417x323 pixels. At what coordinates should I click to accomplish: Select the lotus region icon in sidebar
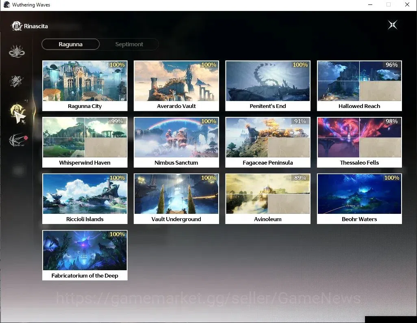click(17, 51)
